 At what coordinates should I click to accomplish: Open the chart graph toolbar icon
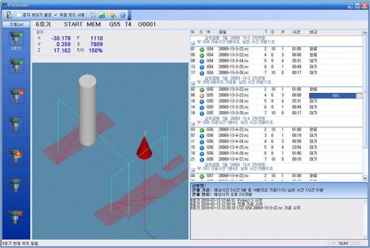pos(102,15)
